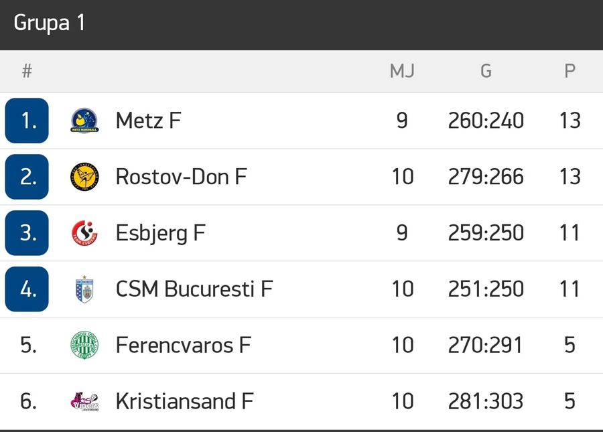Viewport: 603px width, 432px height.
Task: Click the Metz Handball team logo
Action: 84,121
